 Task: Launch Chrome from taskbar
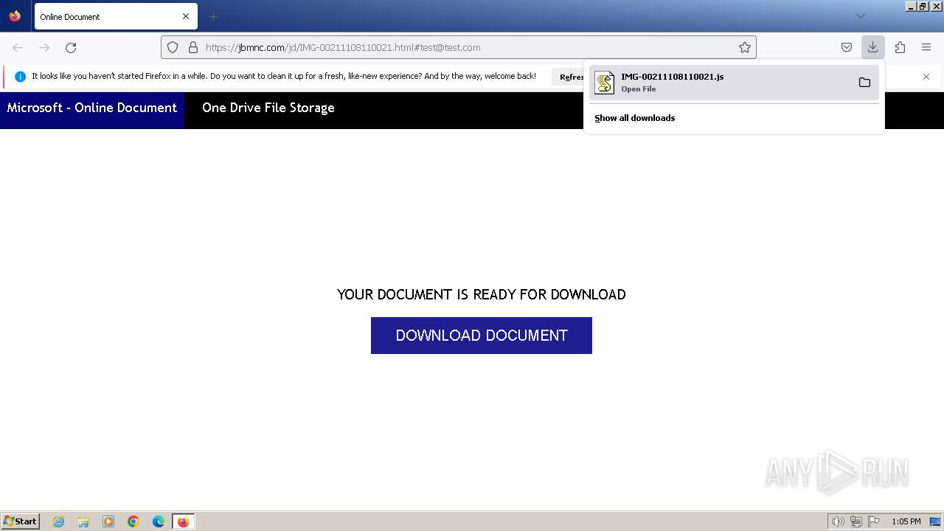[x=133, y=521]
